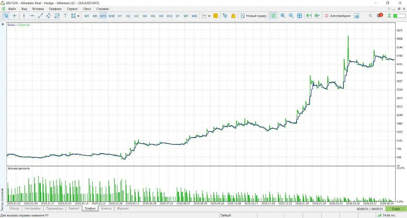The width and height of the screenshot is (407, 218).
Task: Open the blue sparkle signals icon
Action: 225,16
